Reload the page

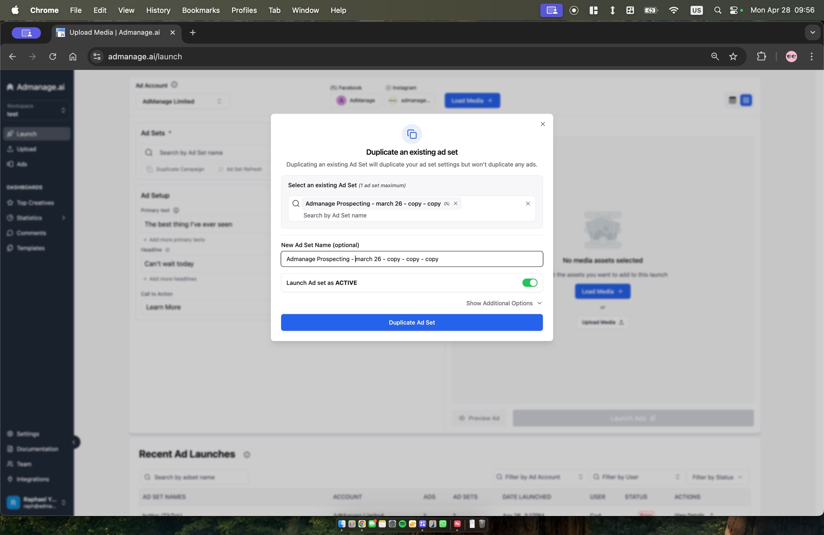(53, 56)
